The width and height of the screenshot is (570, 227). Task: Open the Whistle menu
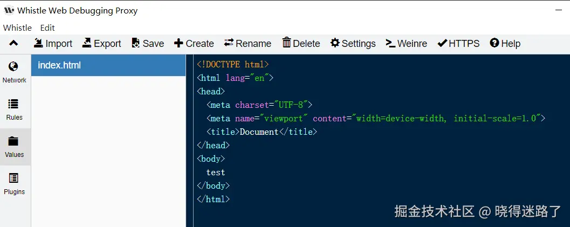coord(17,27)
